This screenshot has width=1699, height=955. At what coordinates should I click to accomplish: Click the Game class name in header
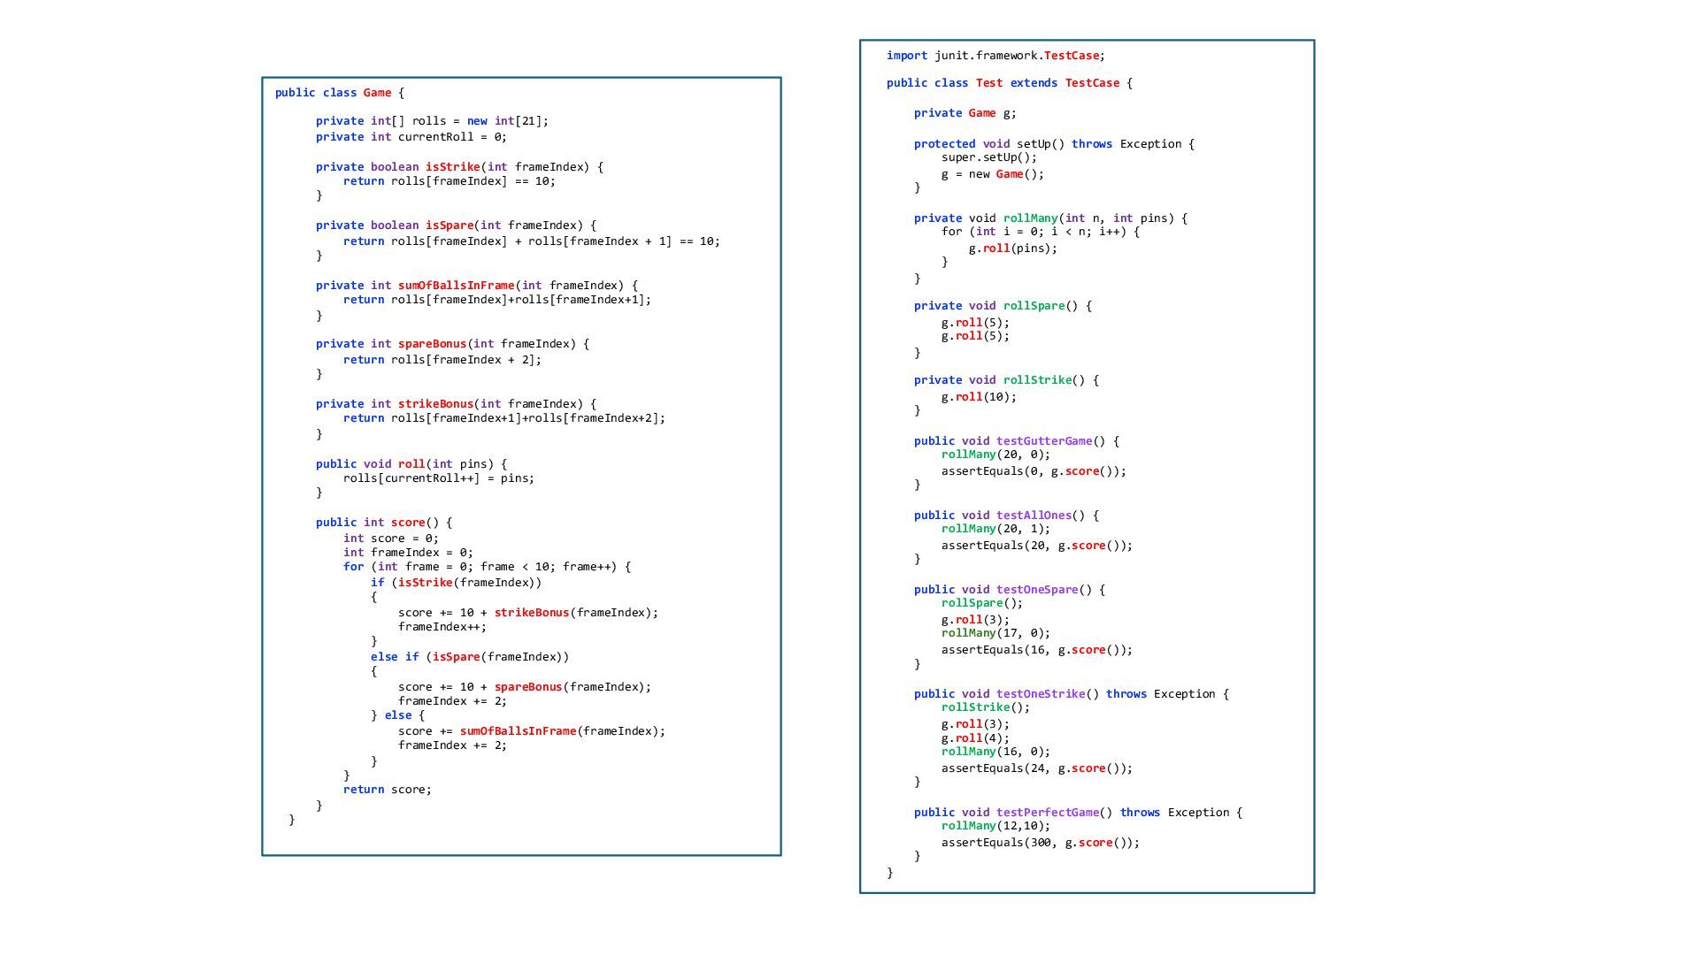coord(377,93)
